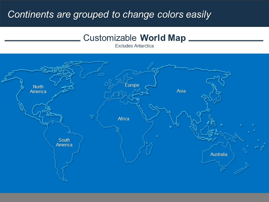Click the "North America" continent label

coord(38,89)
